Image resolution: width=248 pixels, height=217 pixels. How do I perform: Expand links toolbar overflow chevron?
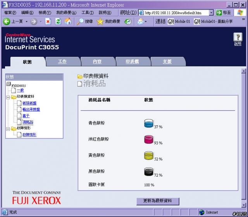click(243, 19)
